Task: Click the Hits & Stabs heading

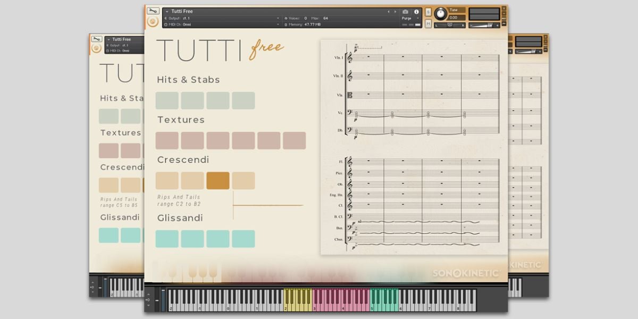Action: click(x=188, y=80)
